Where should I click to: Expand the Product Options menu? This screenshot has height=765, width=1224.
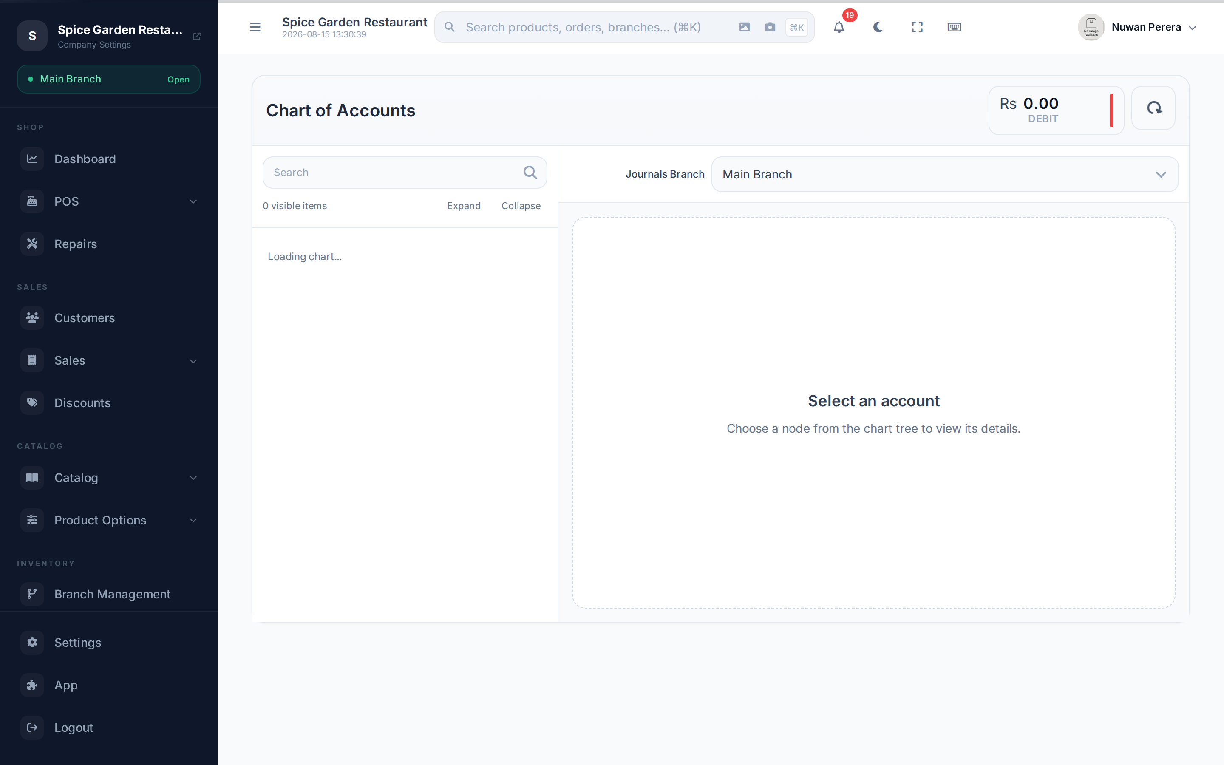click(109, 520)
